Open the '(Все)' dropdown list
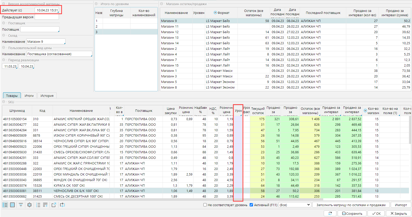The height and width of the screenshot is (217, 412). point(295,205)
